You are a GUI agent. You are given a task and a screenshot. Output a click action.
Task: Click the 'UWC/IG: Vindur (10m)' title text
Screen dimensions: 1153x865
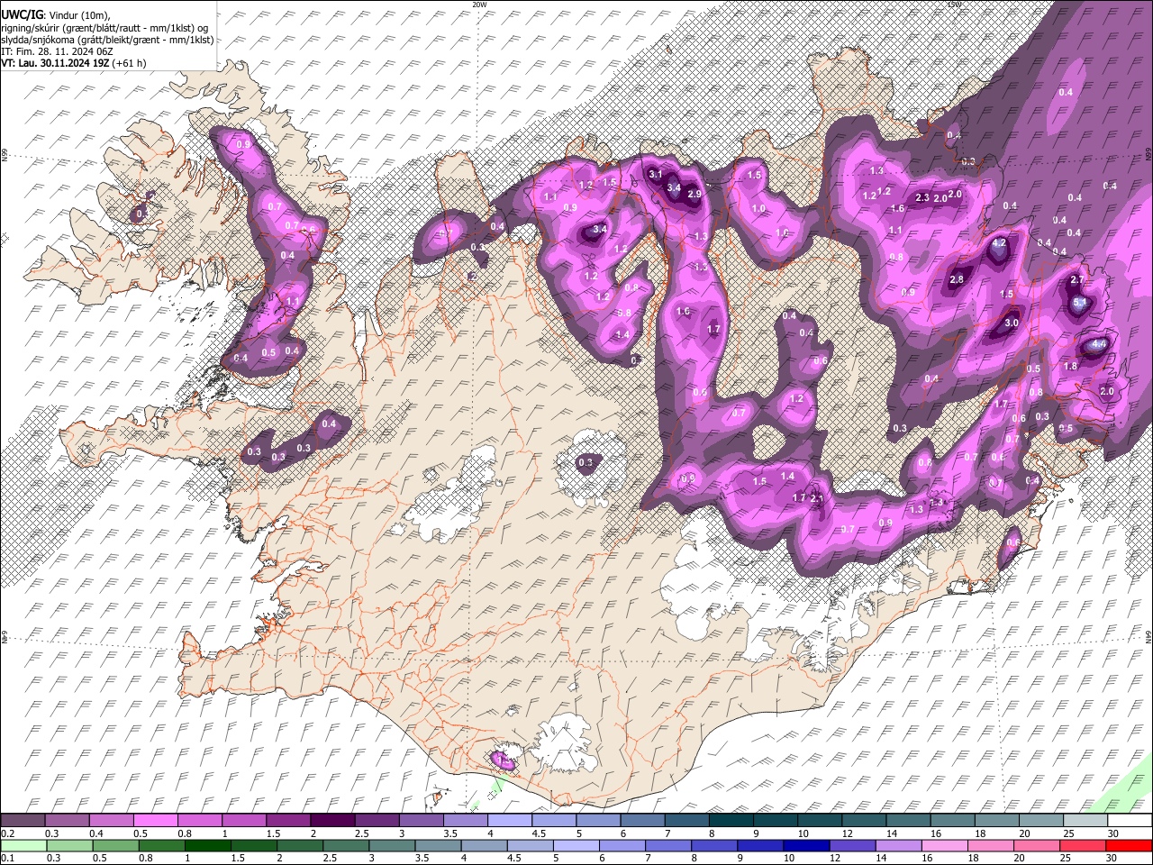(56, 15)
